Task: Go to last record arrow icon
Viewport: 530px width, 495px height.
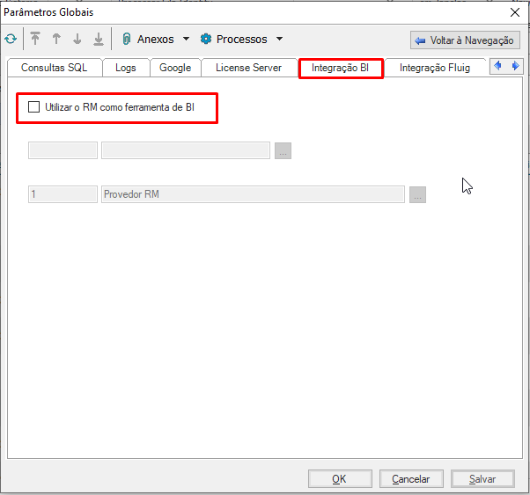Action: tap(99, 39)
